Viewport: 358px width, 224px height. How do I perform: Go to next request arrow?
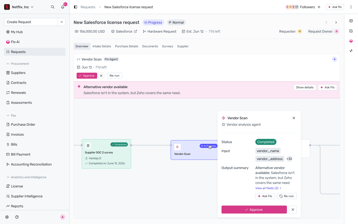pos(336,23)
